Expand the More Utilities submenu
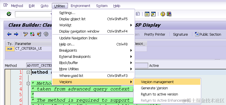This screenshot has height=105, width=226. [93, 69]
